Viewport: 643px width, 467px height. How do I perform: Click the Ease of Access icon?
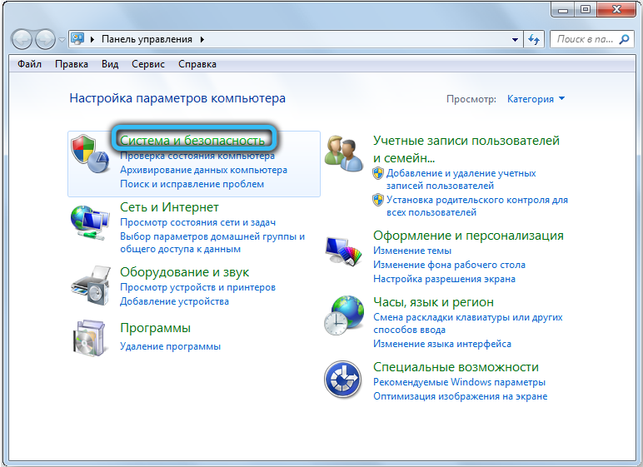click(x=343, y=380)
